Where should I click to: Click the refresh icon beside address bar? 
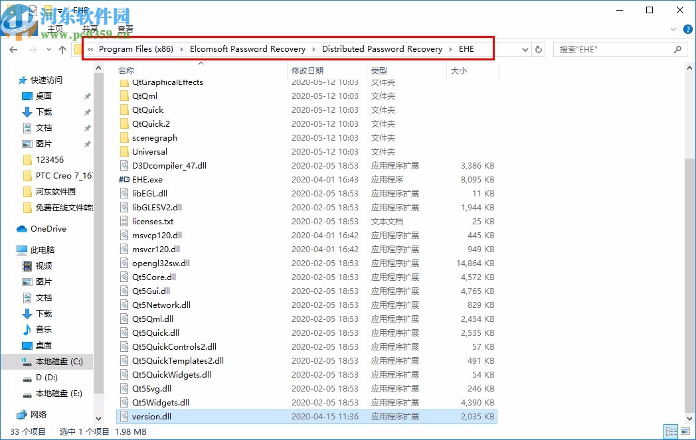[x=538, y=49]
